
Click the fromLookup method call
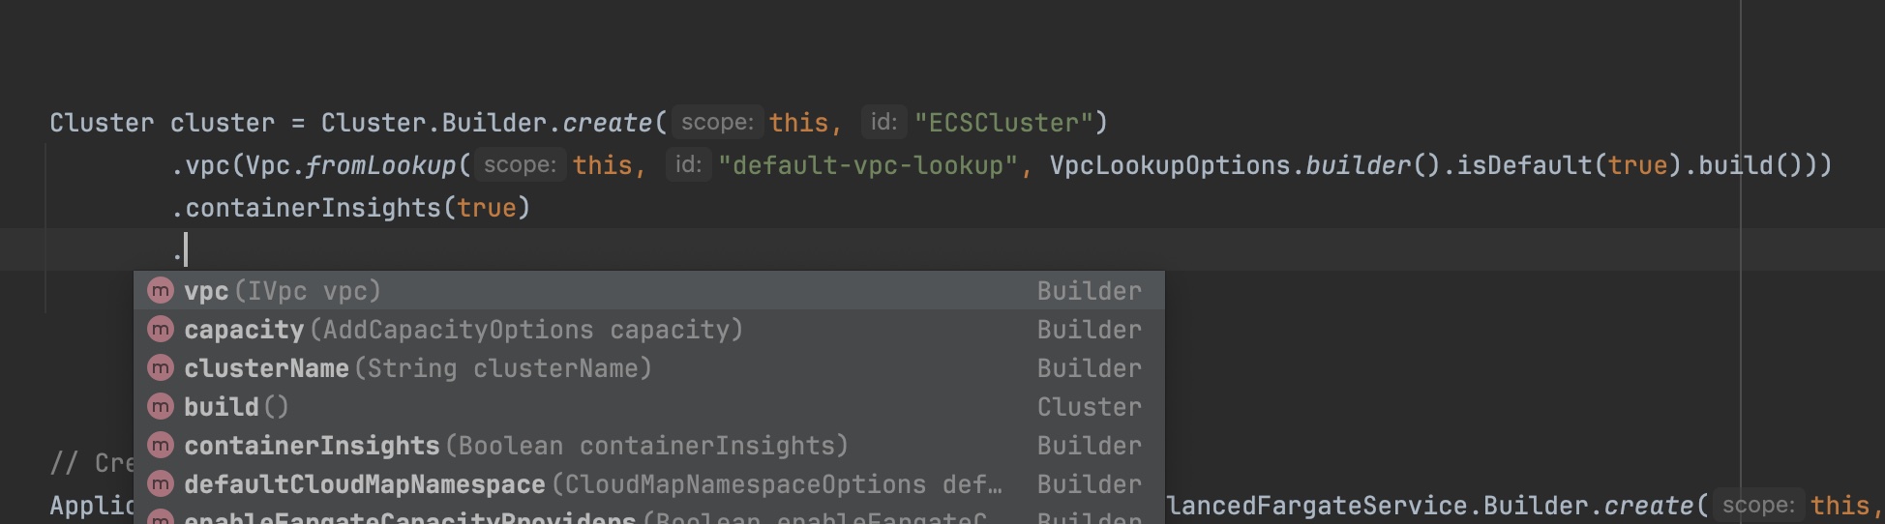point(380,165)
